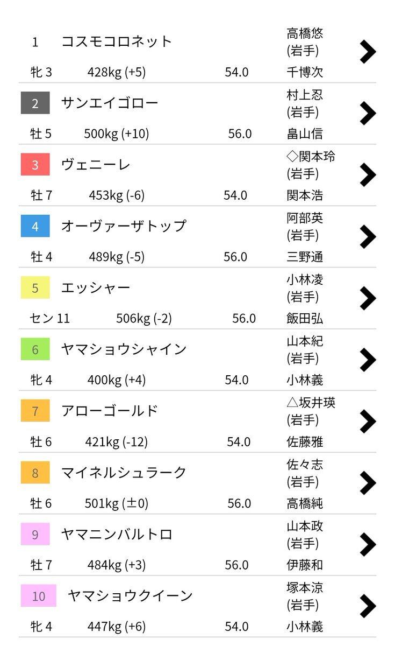Click jockey name 村上忍
This screenshot has height=646, width=395.
(305, 95)
